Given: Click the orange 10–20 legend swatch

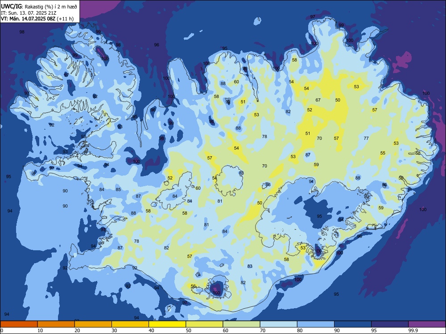Looking at the screenshot, I should point(56,324).
